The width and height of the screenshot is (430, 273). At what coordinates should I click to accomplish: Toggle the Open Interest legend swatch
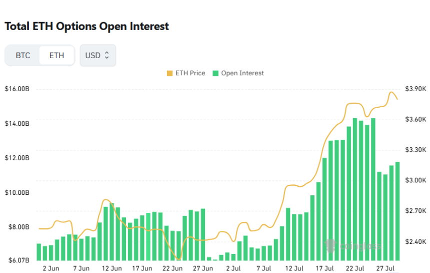(x=215, y=73)
